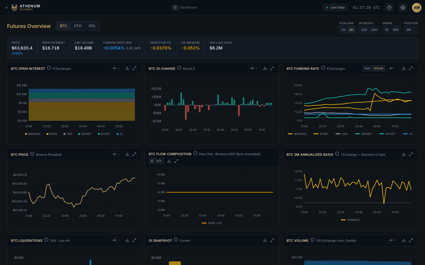
Task: Download BTC OI Change chart data
Action: pos(265,68)
